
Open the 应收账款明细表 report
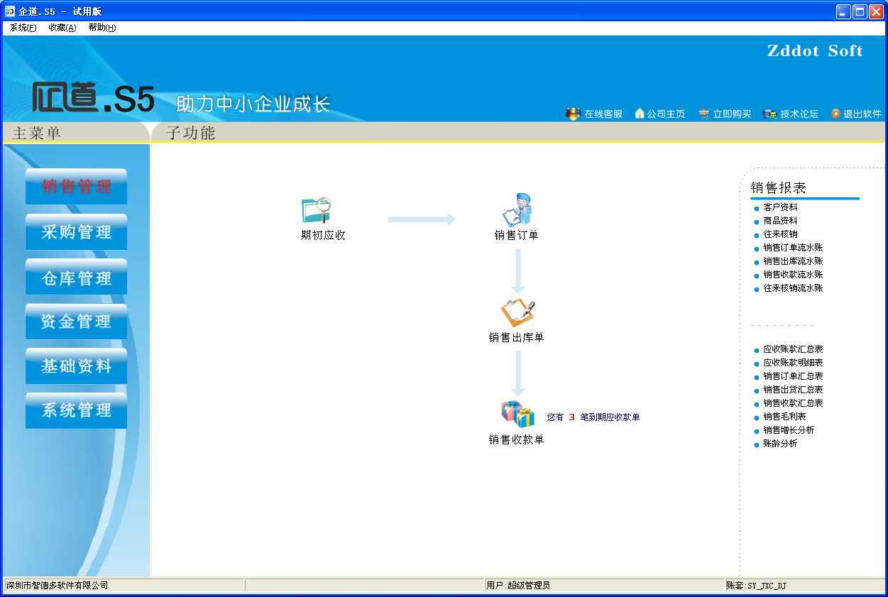tap(793, 363)
